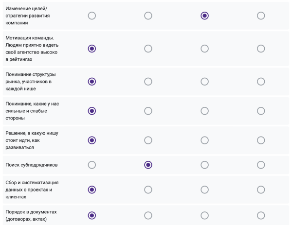Select first radio for "Изменение целей/стратегии развития компании"
The width and height of the screenshot is (292, 225).
click(92, 16)
